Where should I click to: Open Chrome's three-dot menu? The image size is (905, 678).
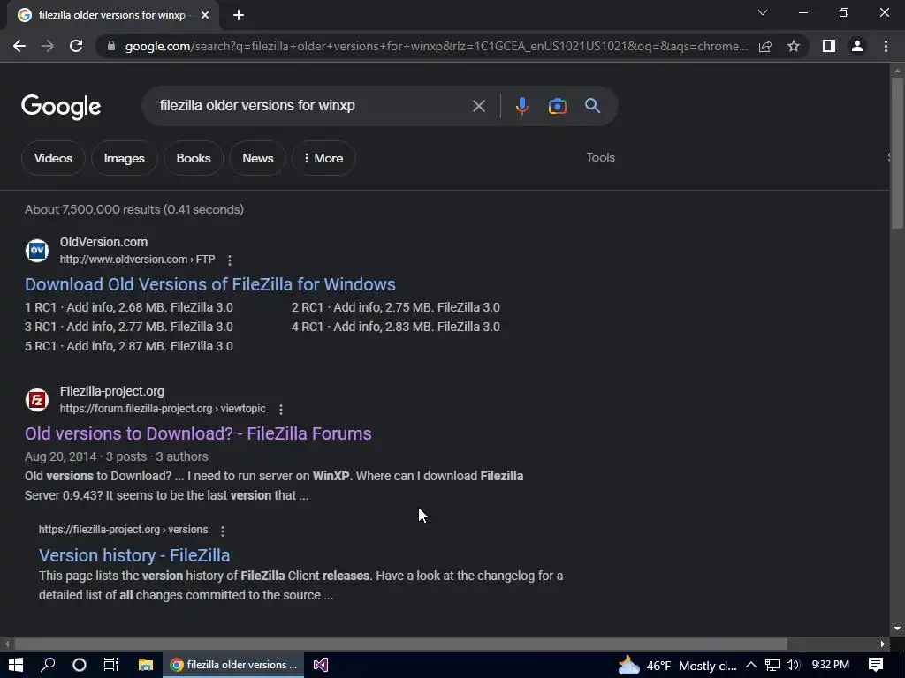(x=886, y=46)
